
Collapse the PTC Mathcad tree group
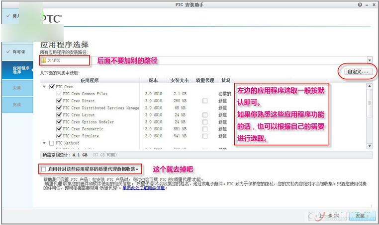(45, 143)
